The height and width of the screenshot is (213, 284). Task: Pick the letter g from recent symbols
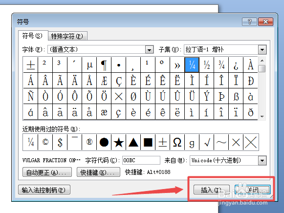(x=192, y=142)
